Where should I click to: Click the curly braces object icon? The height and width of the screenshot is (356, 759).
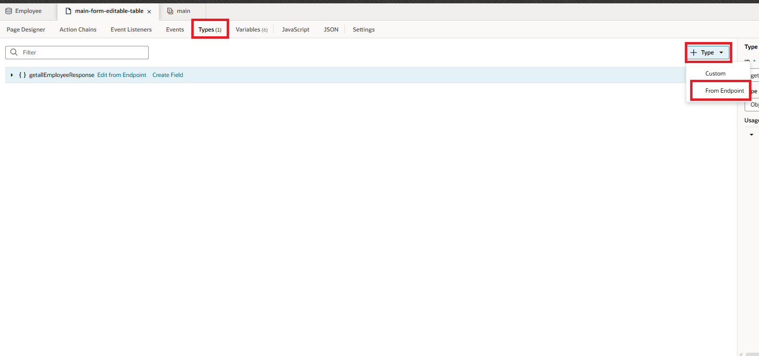[x=22, y=75]
